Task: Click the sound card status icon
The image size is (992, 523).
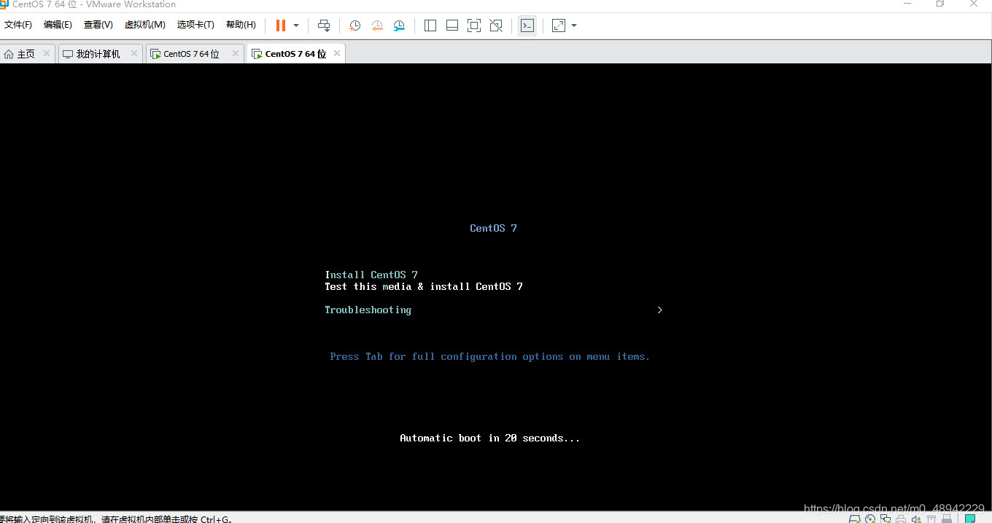Action: 916,519
